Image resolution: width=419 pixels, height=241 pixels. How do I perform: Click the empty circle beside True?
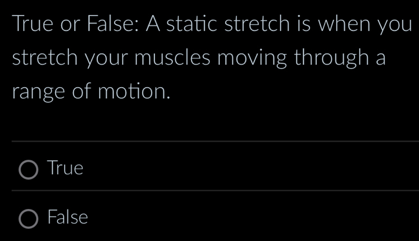pyautogui.click(x=29, y=169)
